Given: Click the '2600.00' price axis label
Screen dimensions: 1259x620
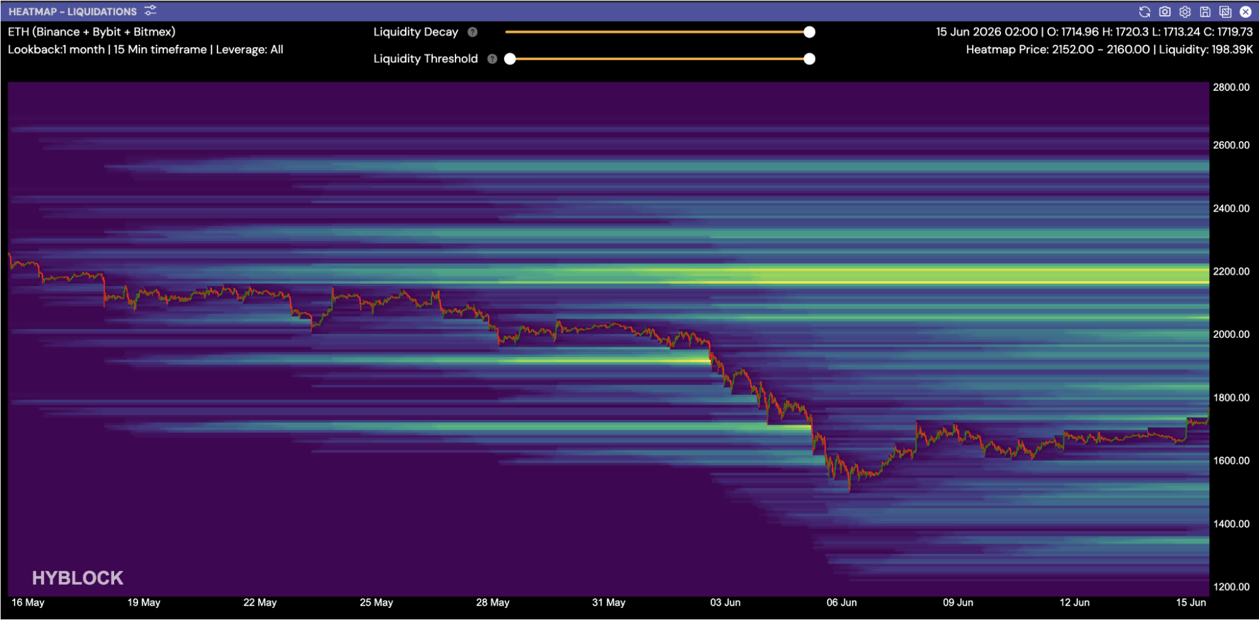Looking at the screenshot, I should (x=1231, y=145).
